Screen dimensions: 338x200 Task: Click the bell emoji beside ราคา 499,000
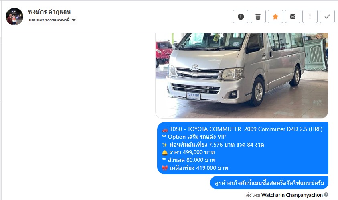click(x=165, y=153)
